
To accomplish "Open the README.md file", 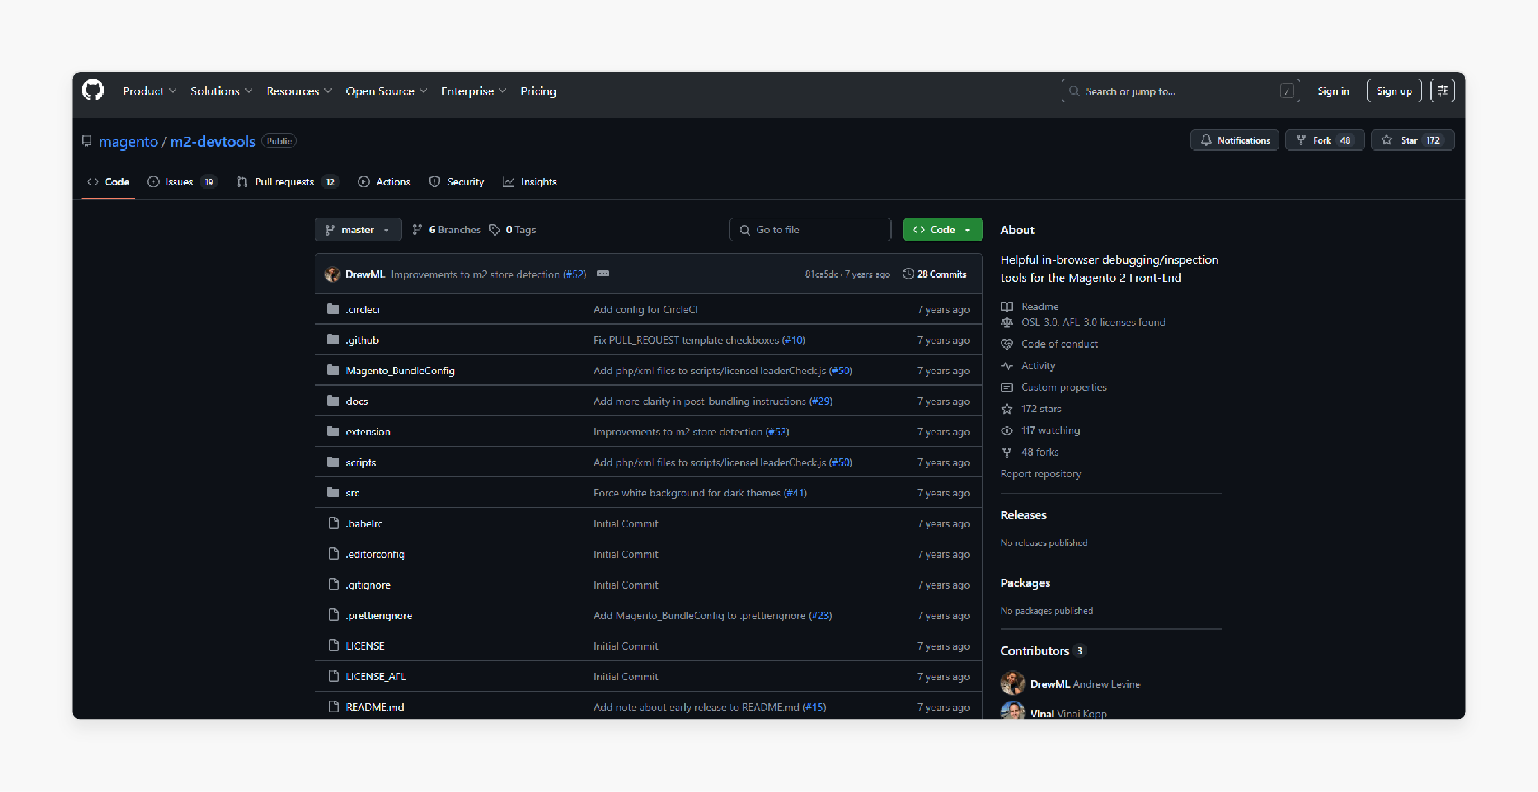I will 375,707.
